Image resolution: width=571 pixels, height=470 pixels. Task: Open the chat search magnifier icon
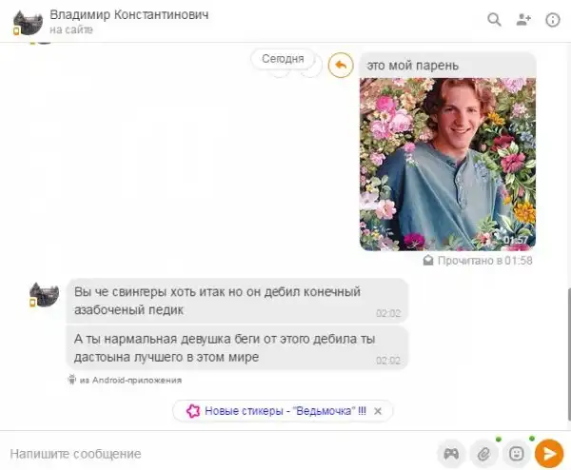494,19
